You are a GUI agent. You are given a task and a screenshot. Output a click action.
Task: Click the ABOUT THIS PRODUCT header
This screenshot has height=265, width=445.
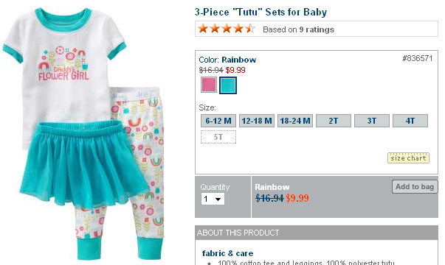point(238,233)
